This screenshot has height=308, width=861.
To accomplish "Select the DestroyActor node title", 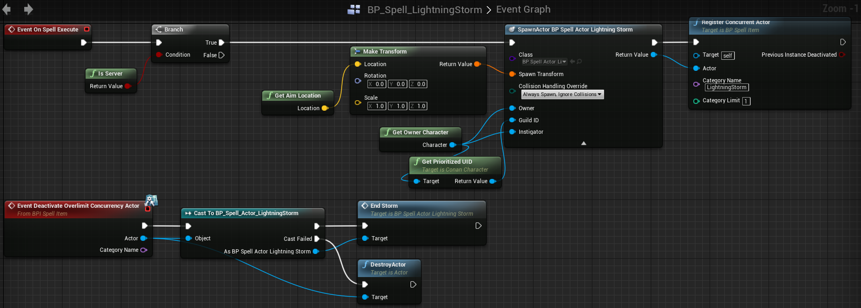I will pyautogui.click(x=388, y=264).
